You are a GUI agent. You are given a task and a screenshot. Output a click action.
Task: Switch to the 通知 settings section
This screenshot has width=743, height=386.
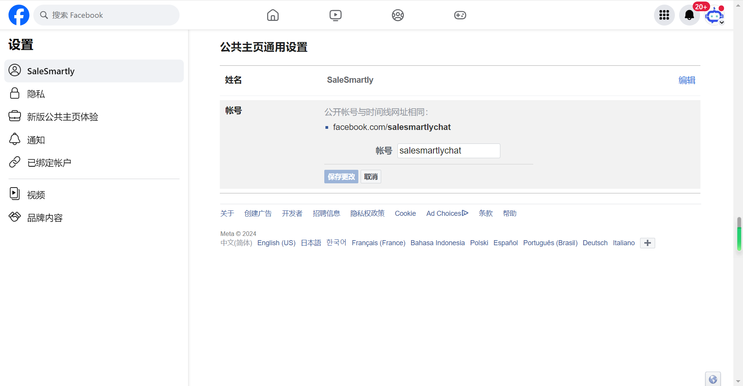36,140
